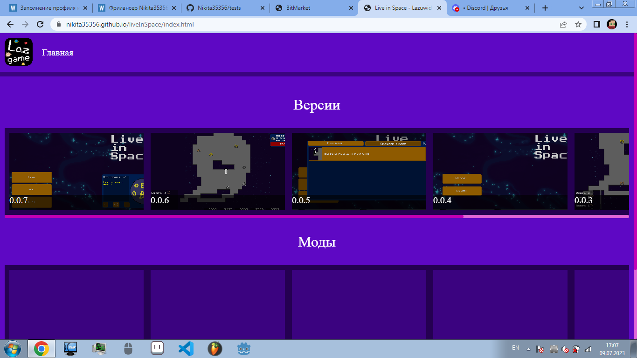
Task: Close the Заполнение профиля tab
Action: [85, 8]
